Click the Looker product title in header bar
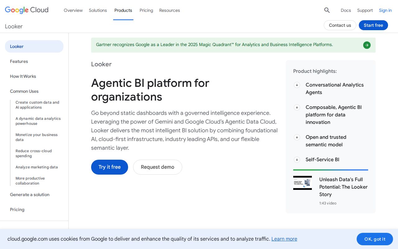 [x=14, y=26]
